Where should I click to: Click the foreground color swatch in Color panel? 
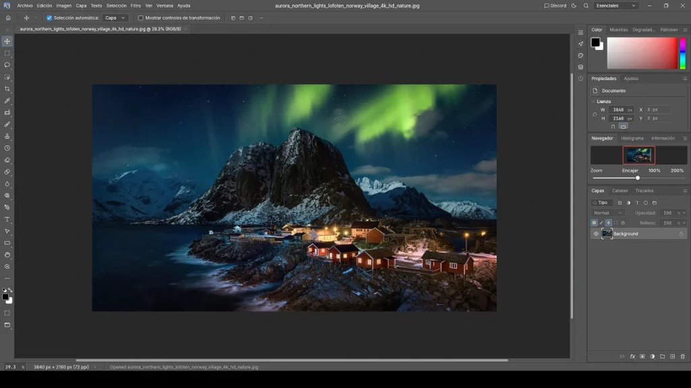pyautogui.click(x=595, y=42)
